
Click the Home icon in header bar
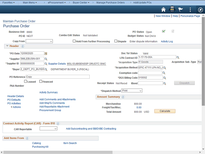coord(163,10)
